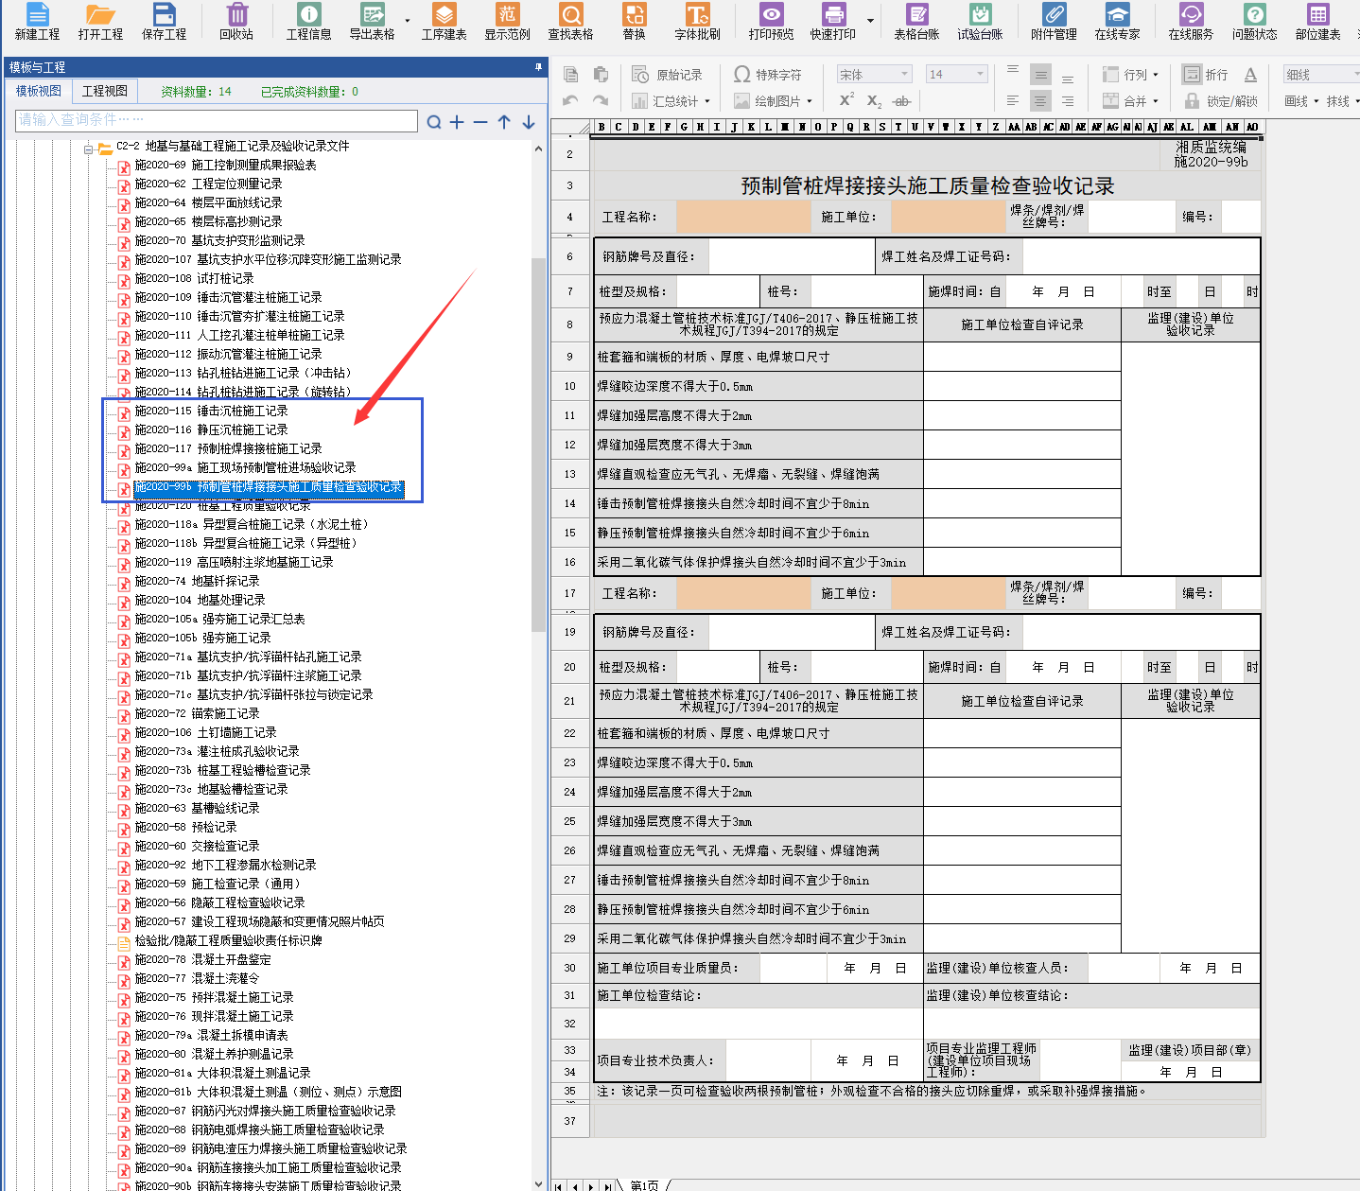Toggle 锁定/解锁 lock cells
The height and width of the screenshot is (1191, 1360).
(1221, 100)
